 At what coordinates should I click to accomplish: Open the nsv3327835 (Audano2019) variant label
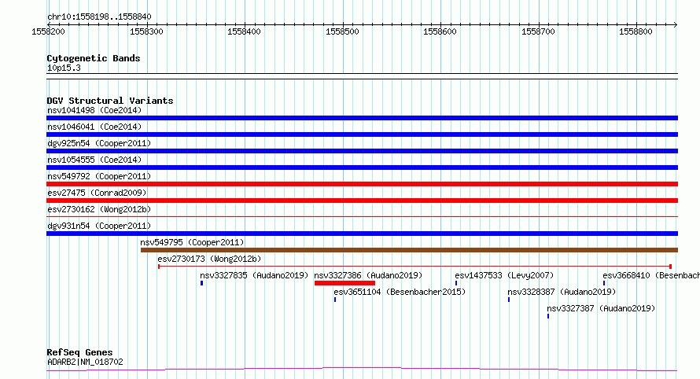coord(254,275)
